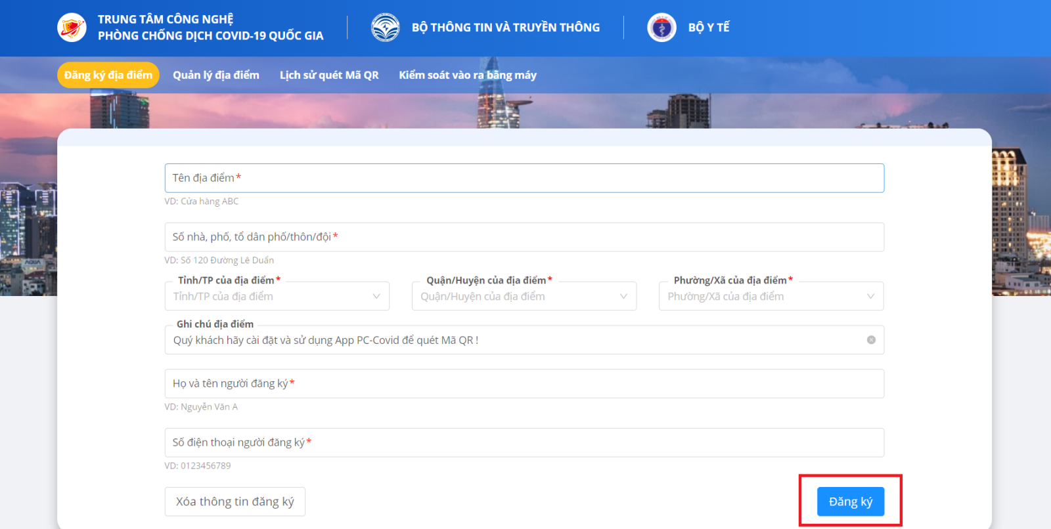Switch to Quản lý địa điểm tab
Screen dimensions: 1051x529
coord(216,75)
